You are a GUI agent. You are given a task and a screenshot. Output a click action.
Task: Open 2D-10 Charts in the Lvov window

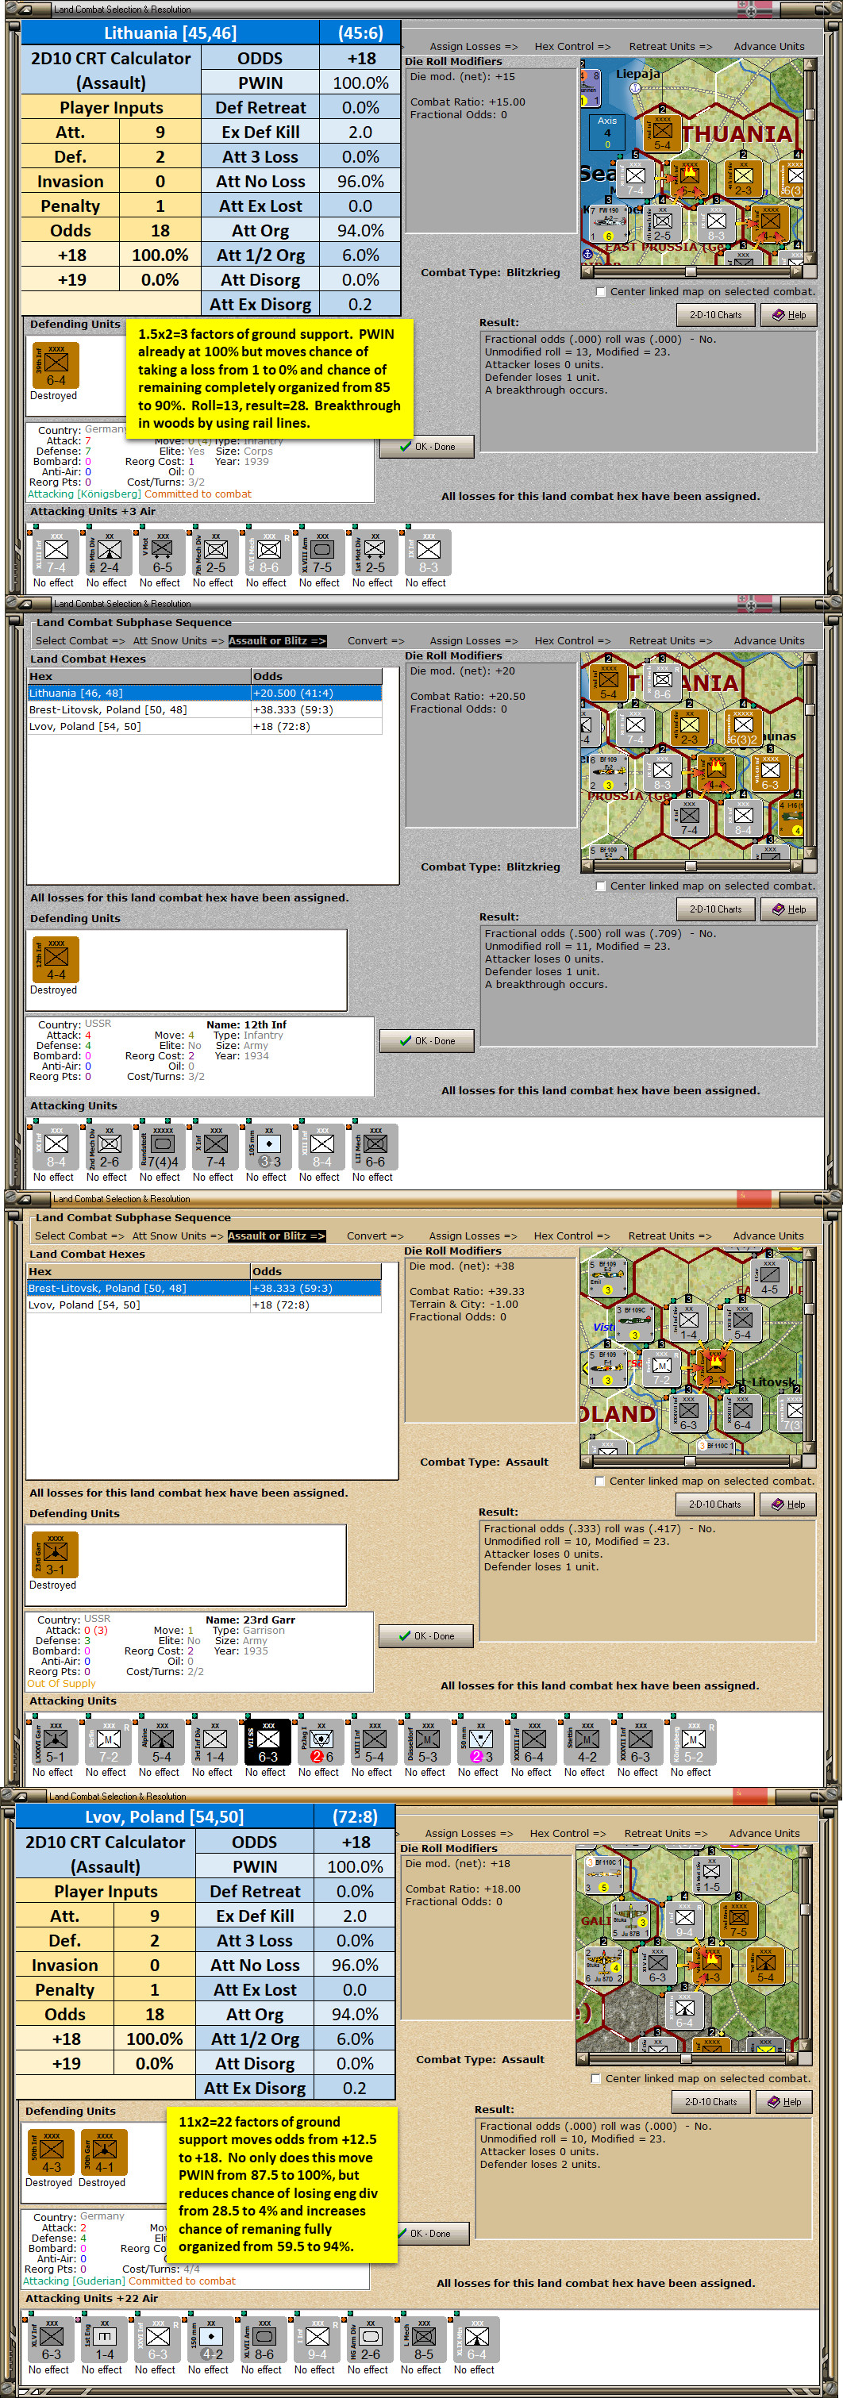click(710, 2102)
